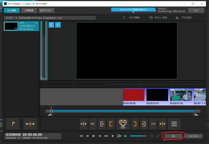209x144 pixels.
Task: Click the rewind playback button
Action: coord(81,136)
